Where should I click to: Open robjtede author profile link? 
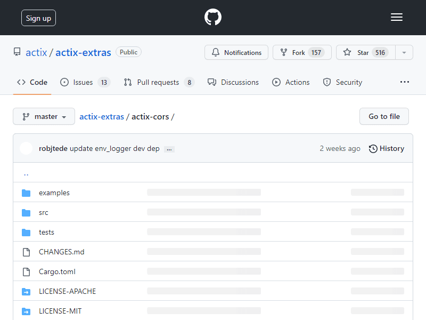click(53, 149)
